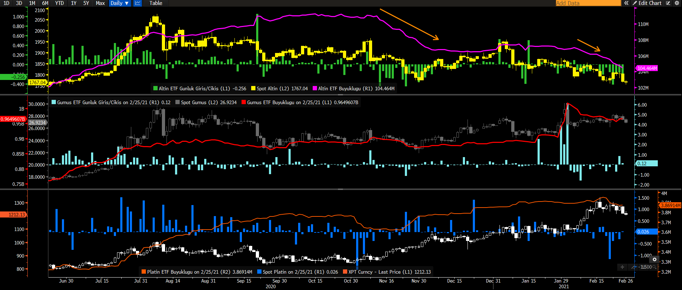Open the Daily periodicity dropdown

[120, 3]
